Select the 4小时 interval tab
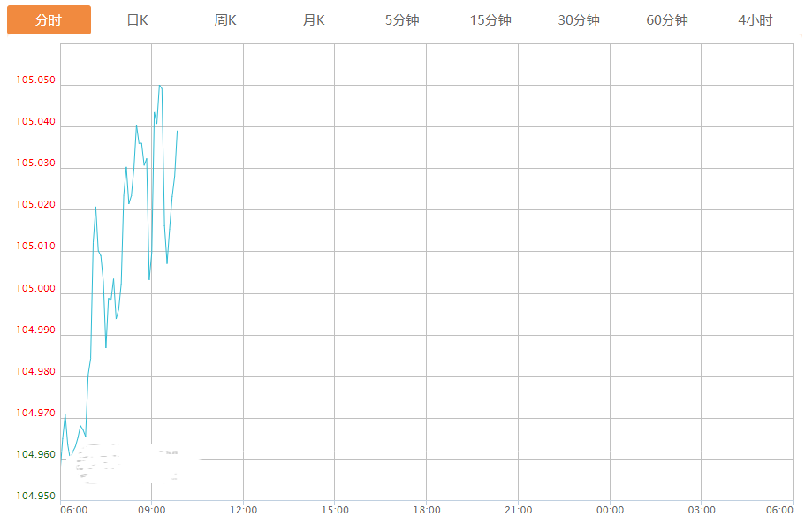 point(756,20)
